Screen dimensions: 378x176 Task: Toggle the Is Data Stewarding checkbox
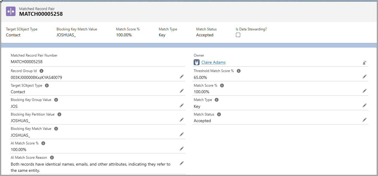(x=238, y=35)
